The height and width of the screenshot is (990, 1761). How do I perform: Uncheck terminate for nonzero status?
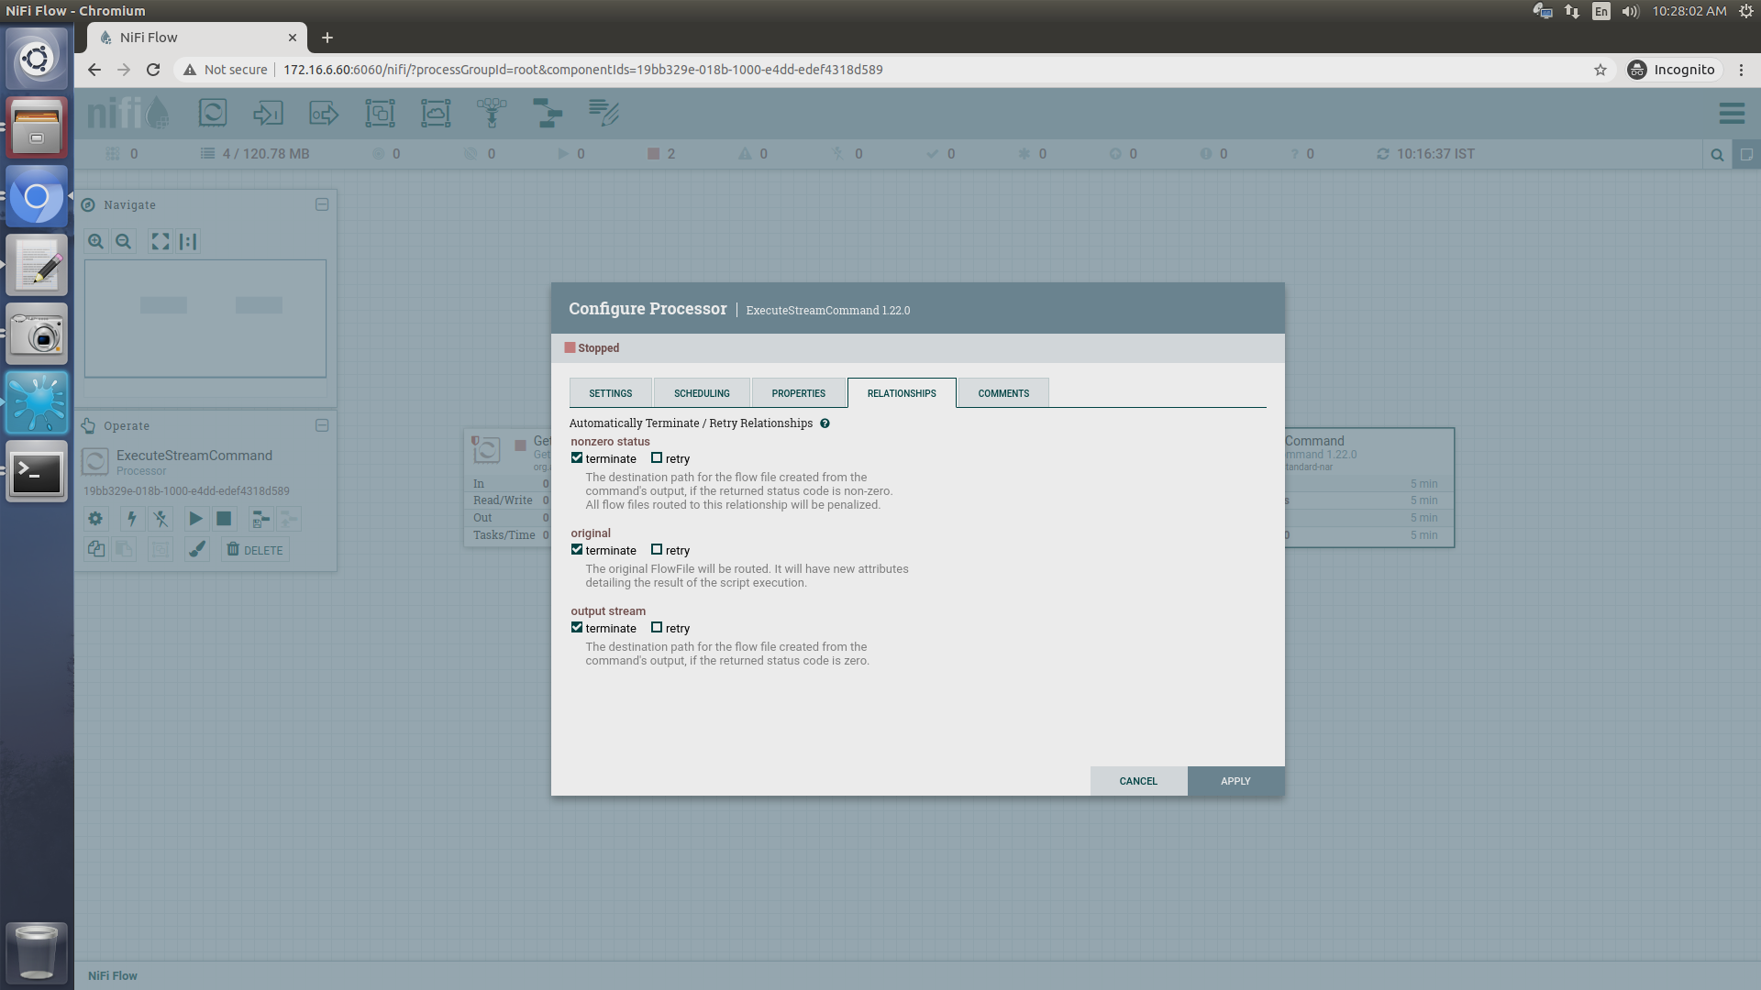click(577, 458)
